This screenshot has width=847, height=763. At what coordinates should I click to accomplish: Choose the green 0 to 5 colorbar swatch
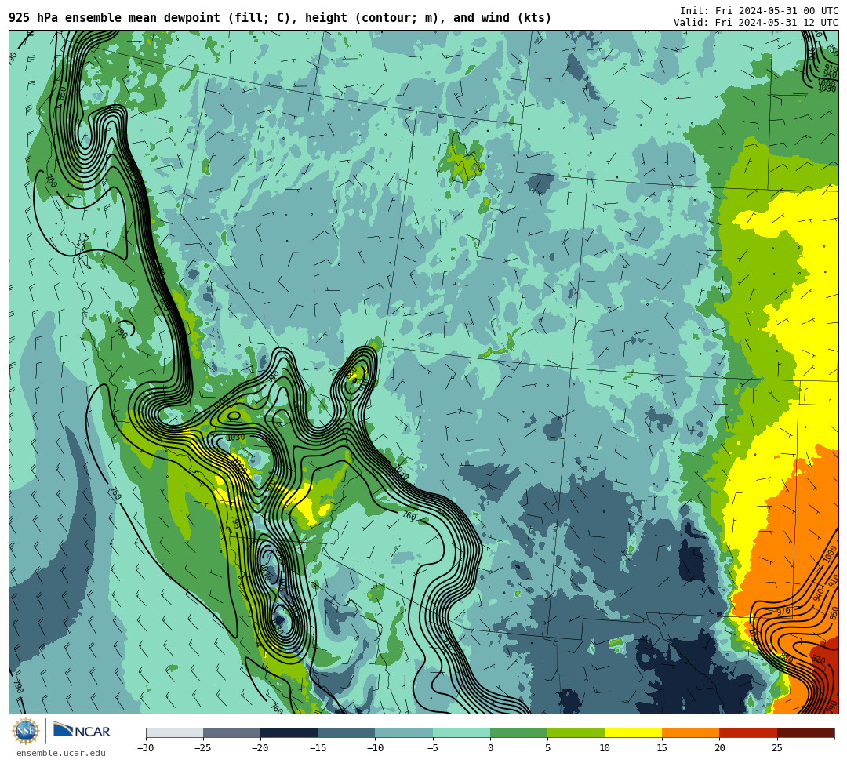point(518,732)
